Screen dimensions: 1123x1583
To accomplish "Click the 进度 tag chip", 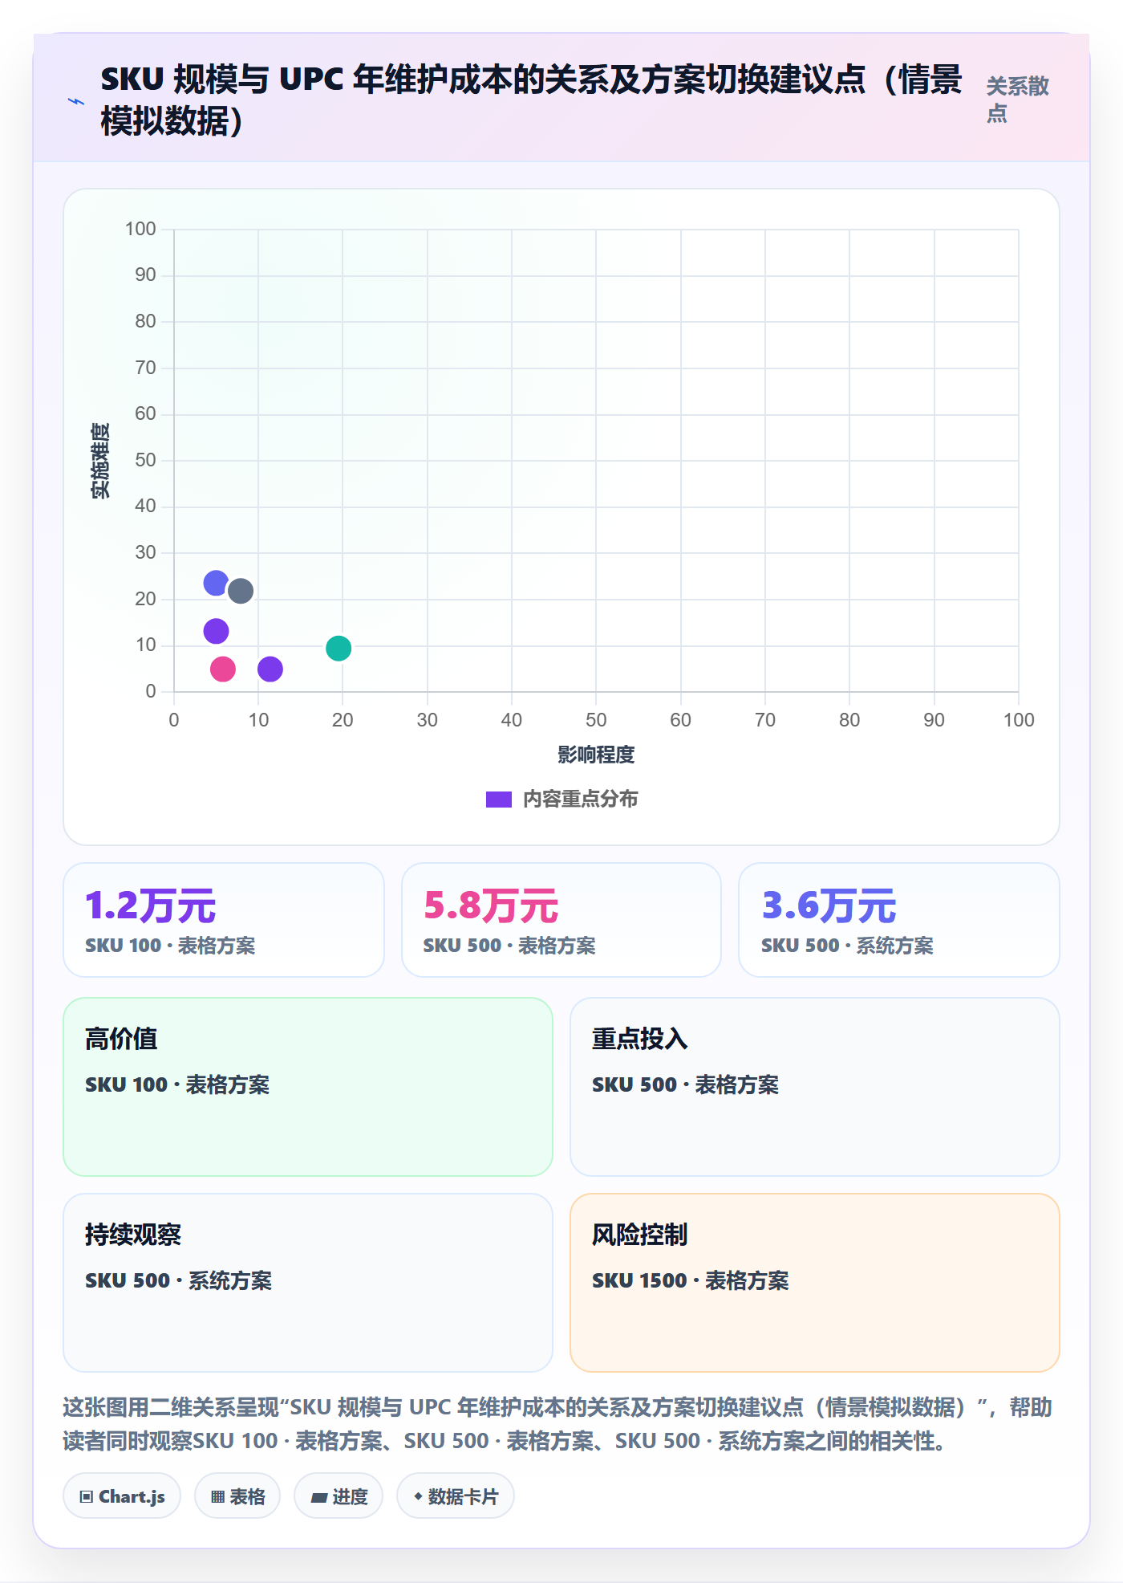I will (339, 1496).
